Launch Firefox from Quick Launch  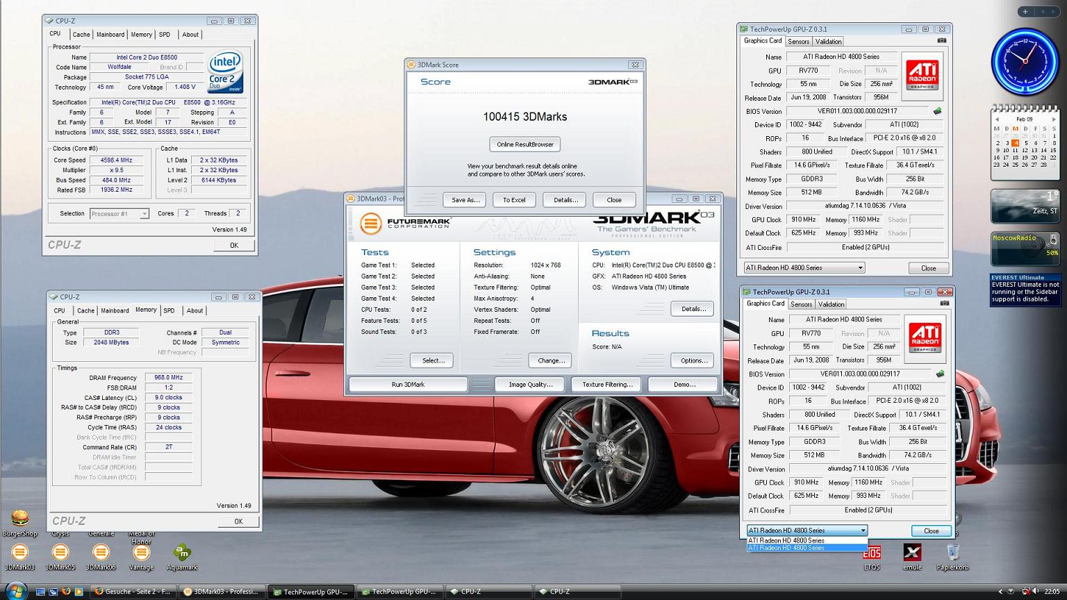(66, 592)
